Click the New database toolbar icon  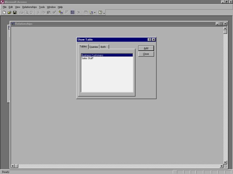[x=4, y=13]
